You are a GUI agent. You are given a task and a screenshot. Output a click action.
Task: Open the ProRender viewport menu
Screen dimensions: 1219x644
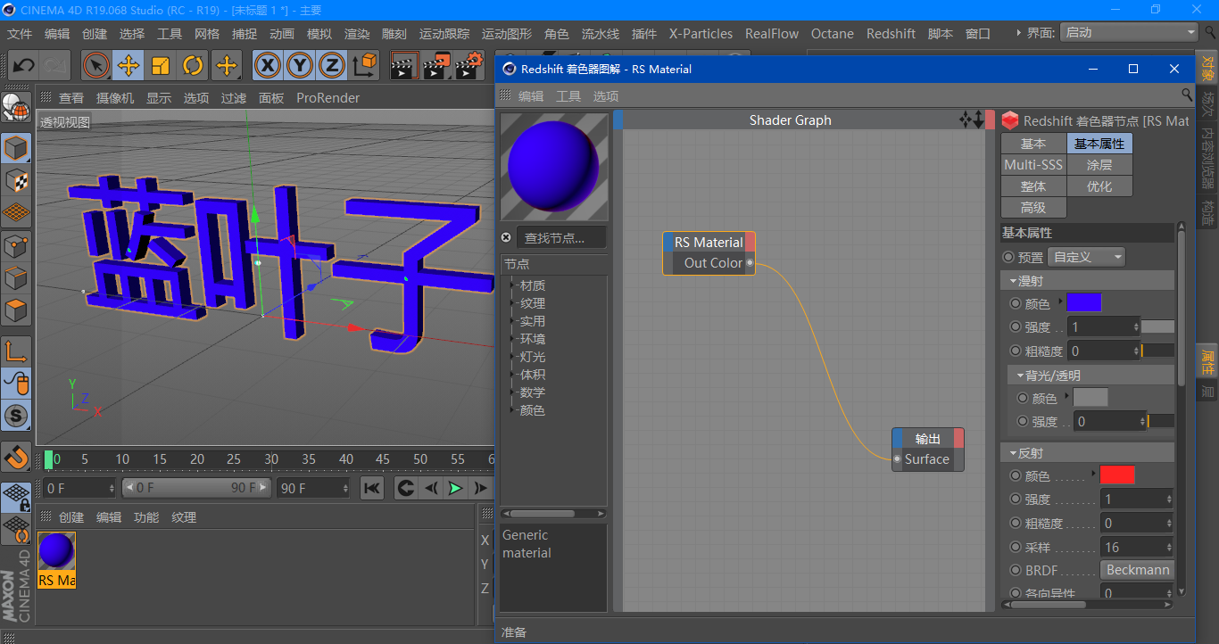click(328, 98)
